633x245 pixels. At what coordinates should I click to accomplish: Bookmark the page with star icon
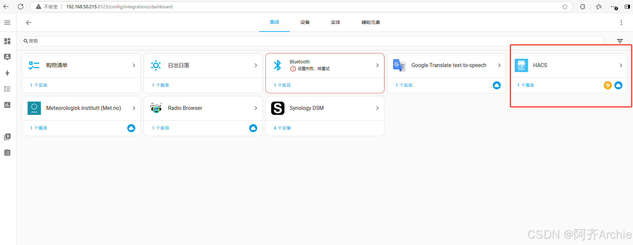(x=565, y=7)
